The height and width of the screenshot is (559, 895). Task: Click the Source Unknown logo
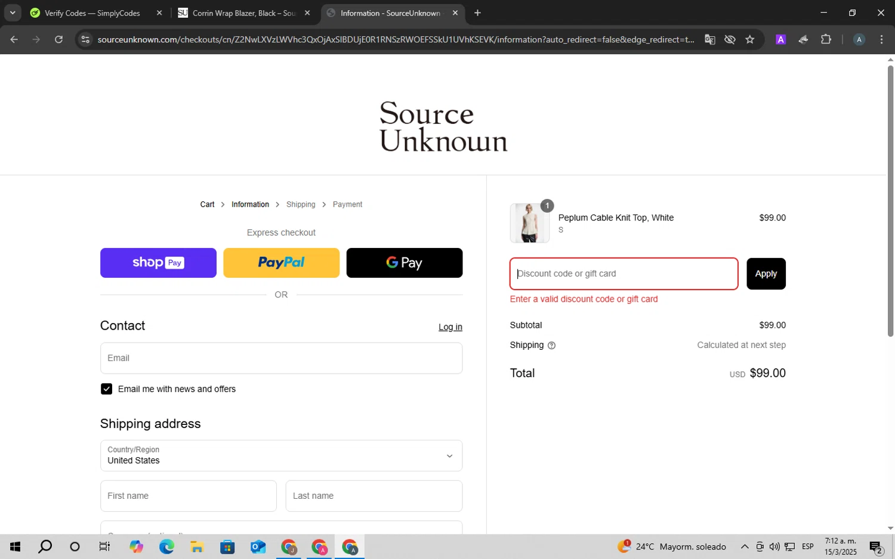point(443,126)
